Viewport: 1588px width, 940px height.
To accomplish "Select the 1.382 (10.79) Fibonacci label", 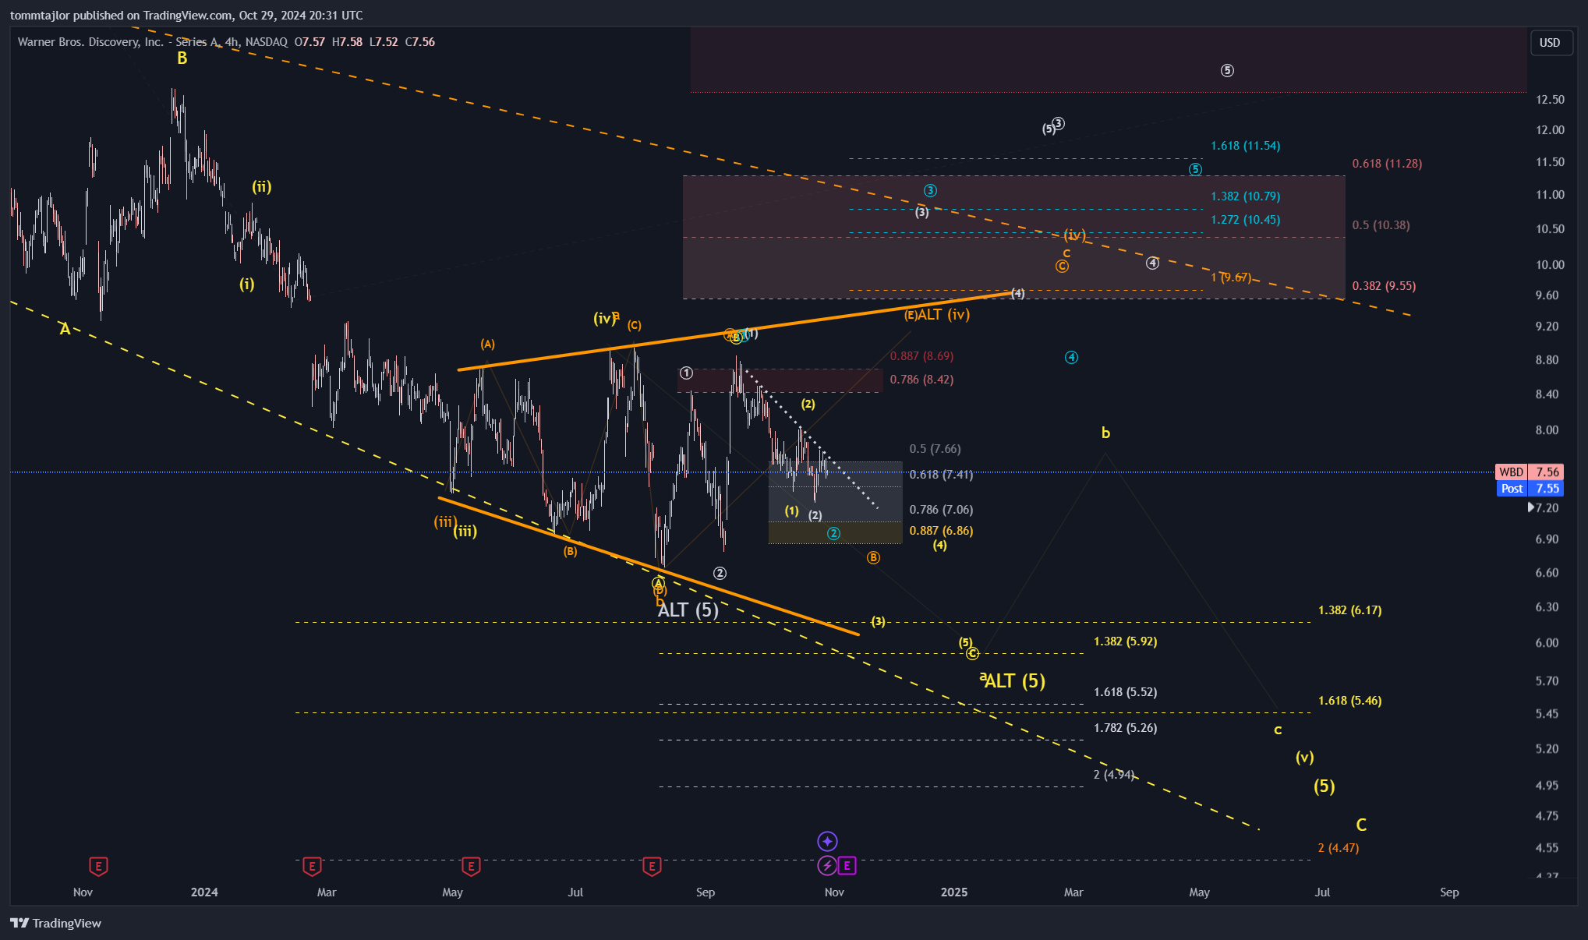I will [x=1245, y=196].
